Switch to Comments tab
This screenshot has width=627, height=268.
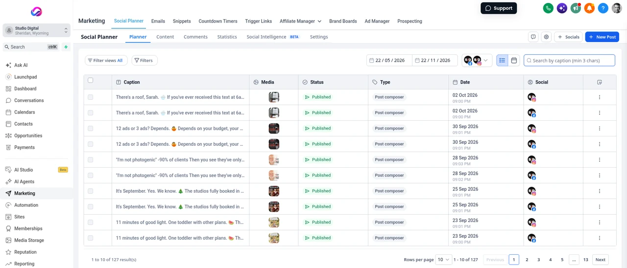pyautogui.click(x=195, y=37)
